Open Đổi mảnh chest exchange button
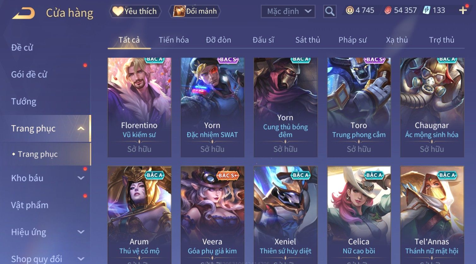 point(195,11)
